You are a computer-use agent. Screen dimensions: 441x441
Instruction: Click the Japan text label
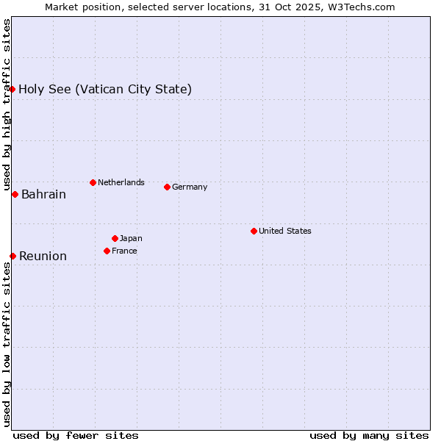click(x=131, y=238)
